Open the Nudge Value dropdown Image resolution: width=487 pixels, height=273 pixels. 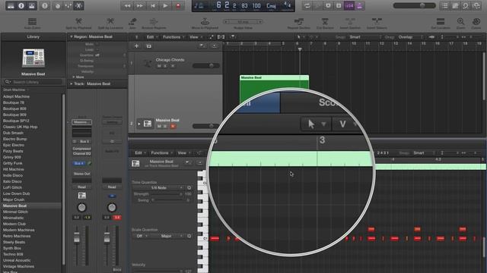[243, 22]
